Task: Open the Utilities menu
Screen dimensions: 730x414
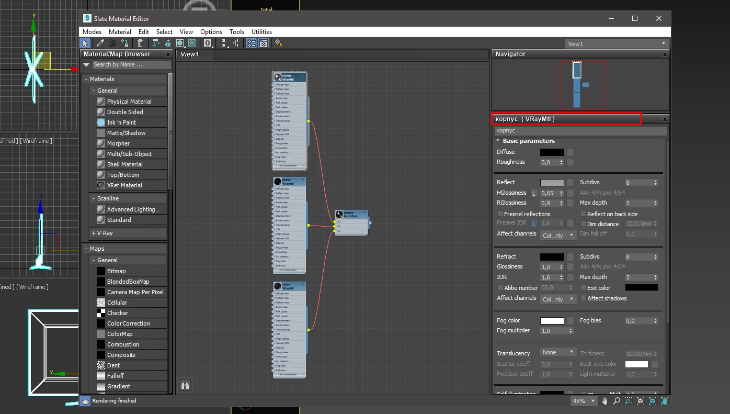Action: point(261,32)
